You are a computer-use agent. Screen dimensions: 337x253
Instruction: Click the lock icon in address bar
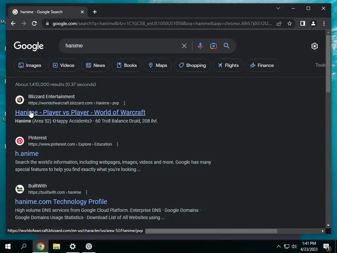(x=47, y=23)
